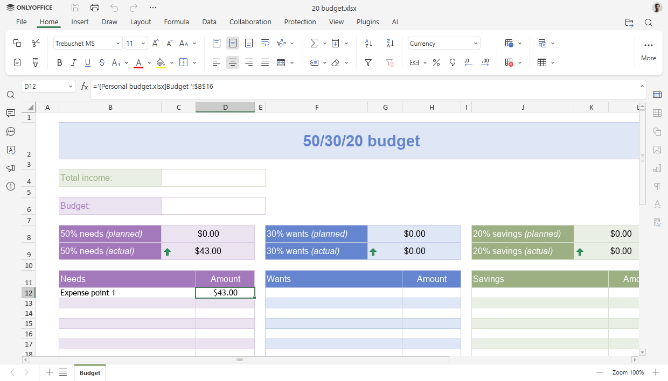The height and width of the screenshot is (381, 668).
Task: Toggle Bold formatting
Action: pyautogui.click(x=60, y=62)
